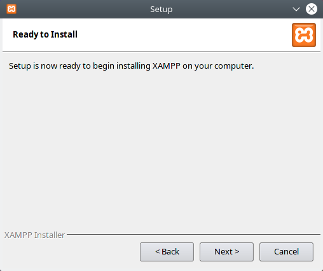Image resolution: width=323 pixels, height=271 pixels.
Task: Click the Setup title text
Action: click(161, 10)
